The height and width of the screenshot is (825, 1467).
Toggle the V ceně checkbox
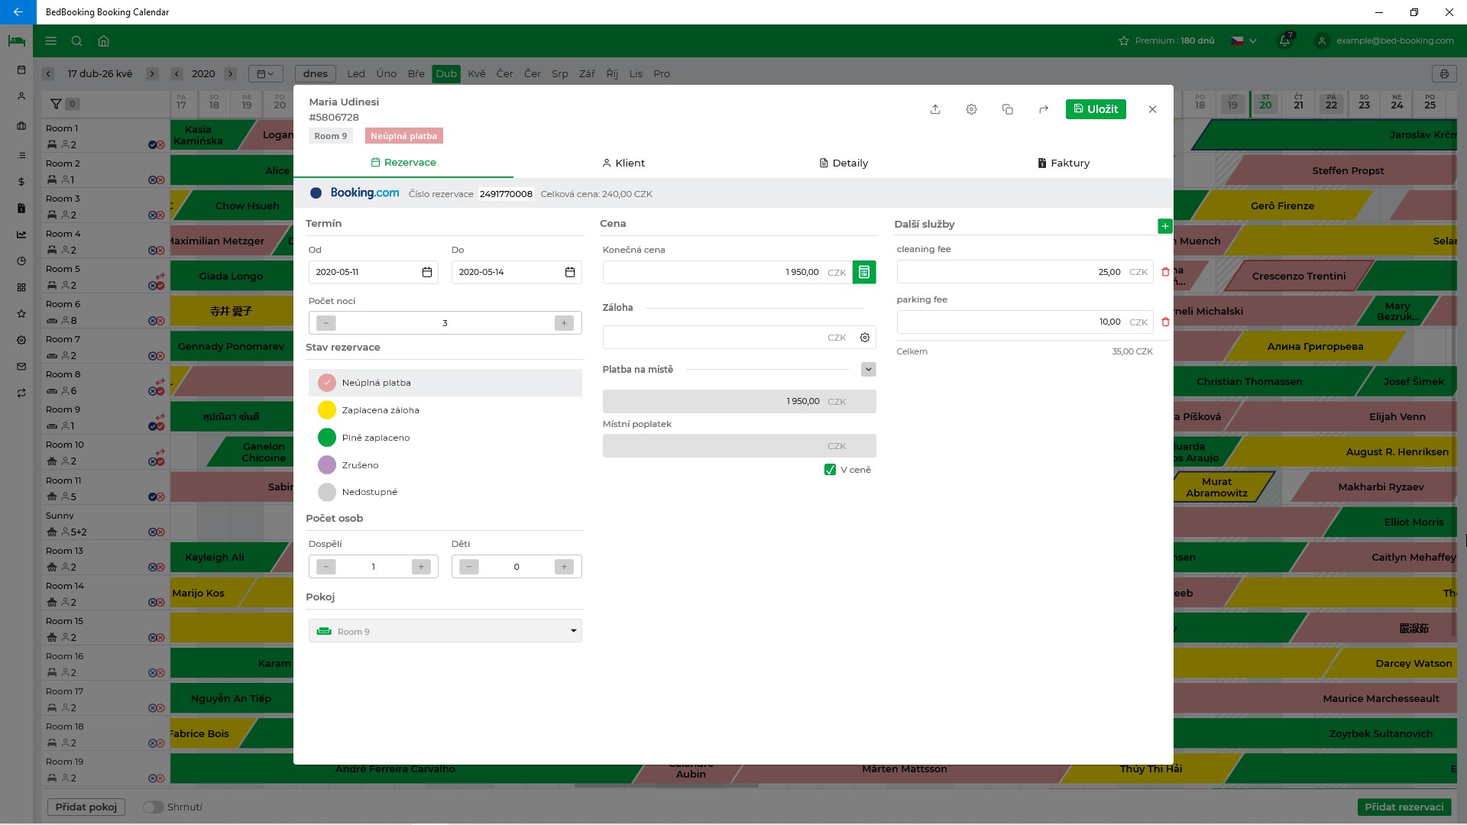(830, 470)
